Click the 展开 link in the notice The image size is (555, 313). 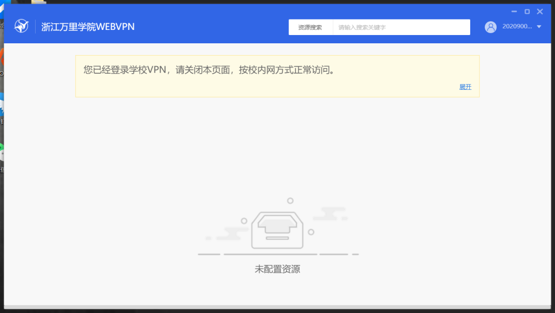[x=465, y=87]
